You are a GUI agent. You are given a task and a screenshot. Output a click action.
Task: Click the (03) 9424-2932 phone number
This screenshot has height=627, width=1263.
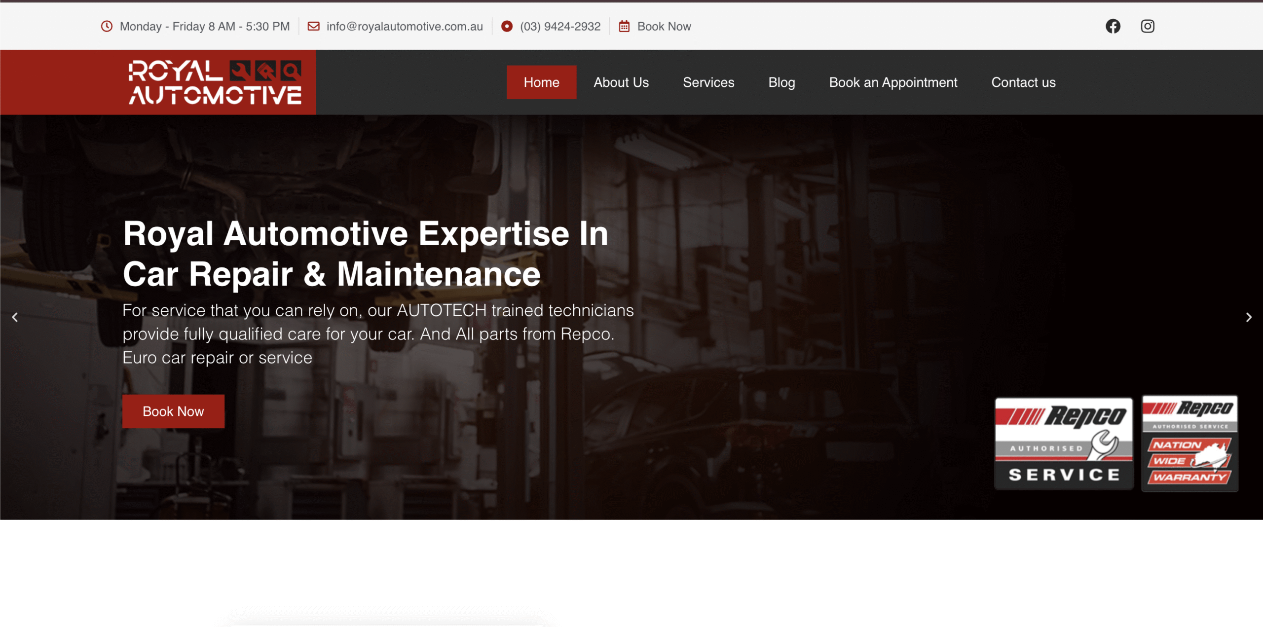(x=560, y=26)
